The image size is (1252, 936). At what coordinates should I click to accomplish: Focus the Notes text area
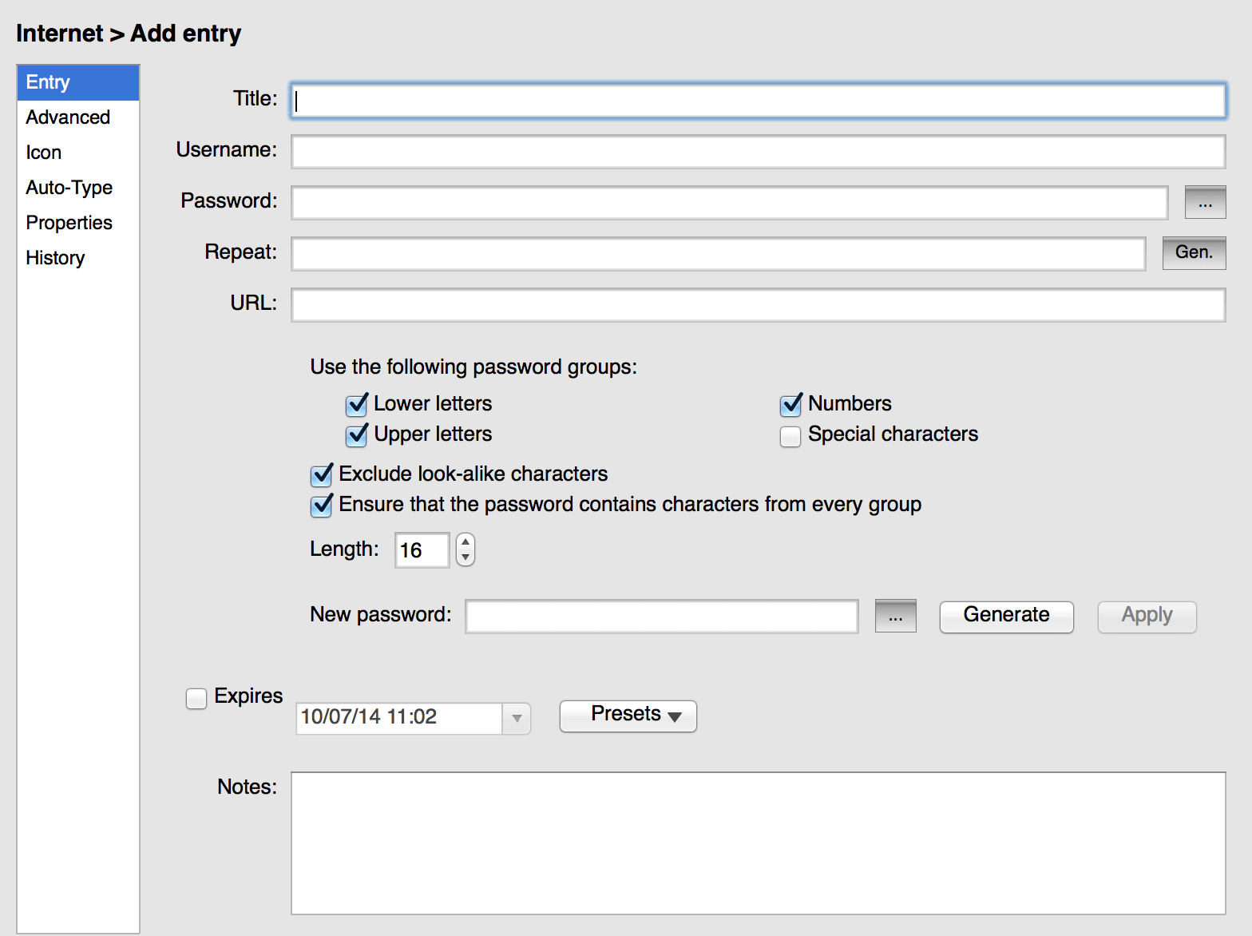pos(758,843)
